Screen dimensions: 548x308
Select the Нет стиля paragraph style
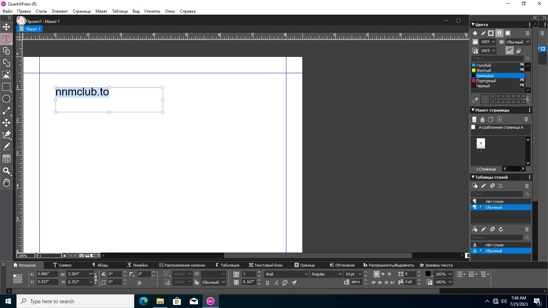click(x=501, y=202)
